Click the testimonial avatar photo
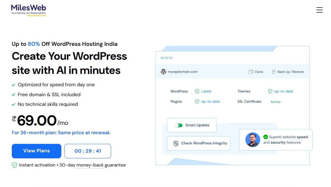The width and height of the screenshot is (331, 187). (x=253, y=140)
